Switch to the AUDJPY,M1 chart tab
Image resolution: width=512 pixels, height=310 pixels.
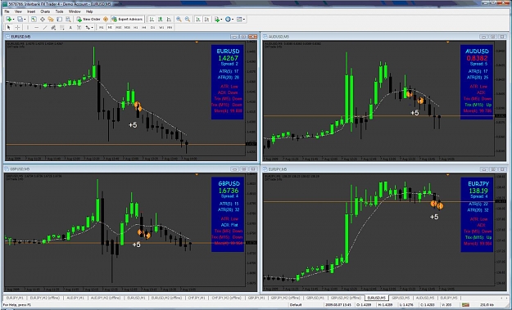(75, 298)
